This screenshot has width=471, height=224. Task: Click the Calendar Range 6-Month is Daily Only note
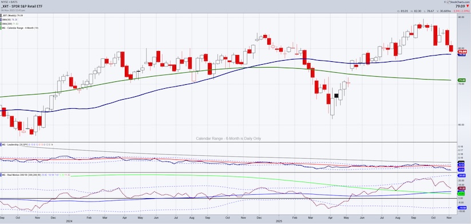(x=228, y=138)
